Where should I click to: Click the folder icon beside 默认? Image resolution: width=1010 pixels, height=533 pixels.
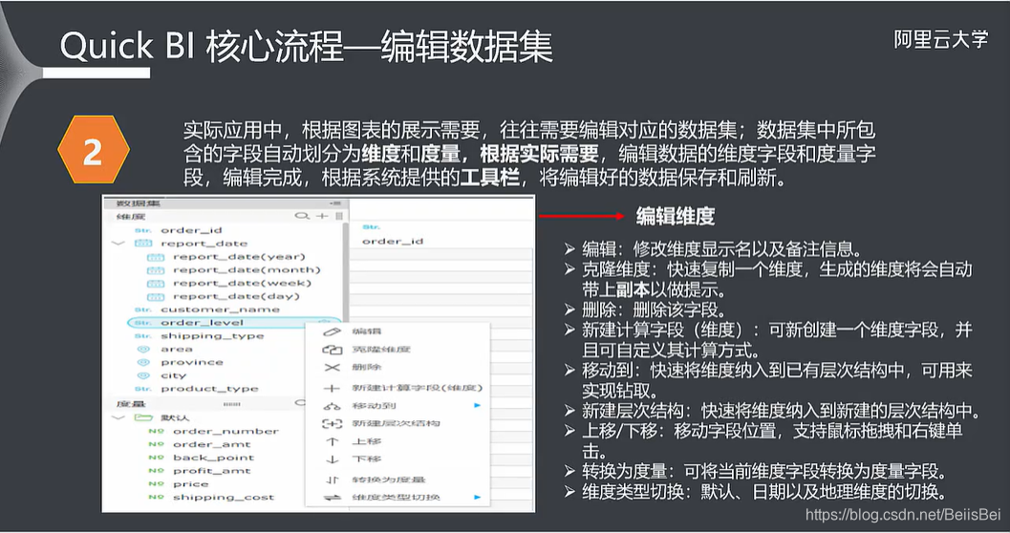click(x=143, y=417)
